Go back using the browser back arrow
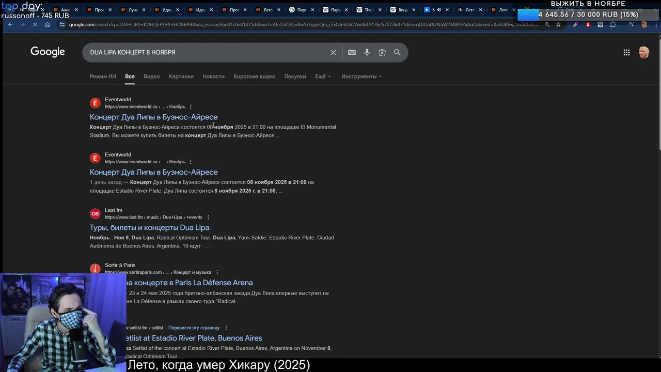 pos(10,24)
